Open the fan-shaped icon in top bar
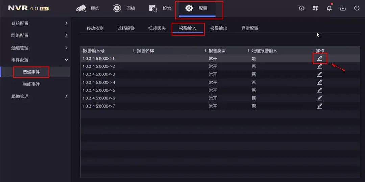The image size is (365, 182). [x=315, y=8]
